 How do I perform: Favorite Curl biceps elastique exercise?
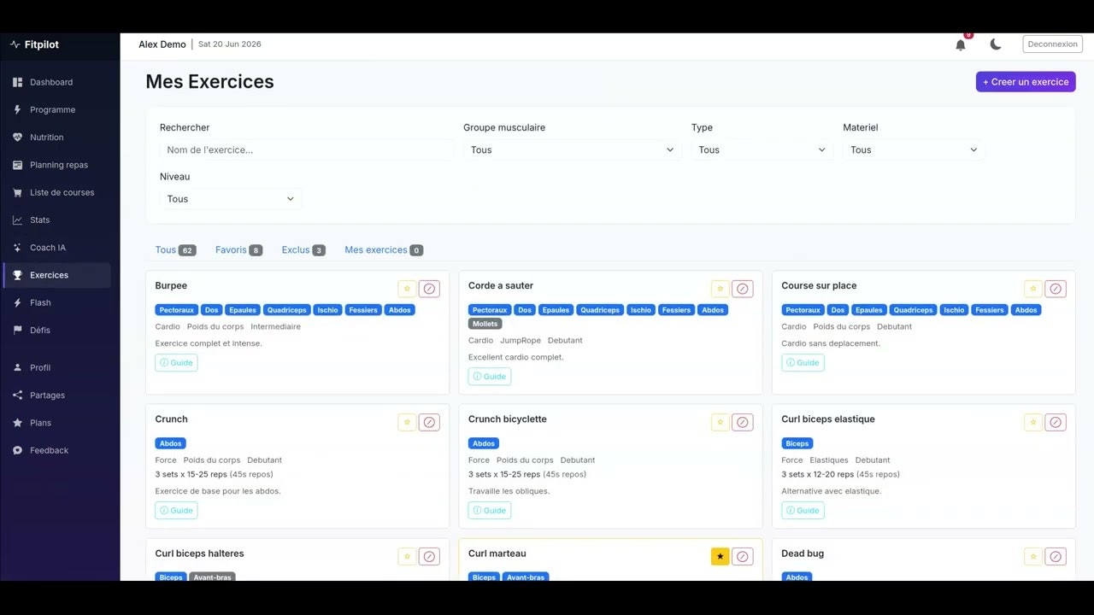(1033, 422)
